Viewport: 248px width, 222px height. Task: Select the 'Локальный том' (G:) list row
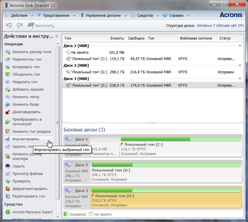[153, 72]
